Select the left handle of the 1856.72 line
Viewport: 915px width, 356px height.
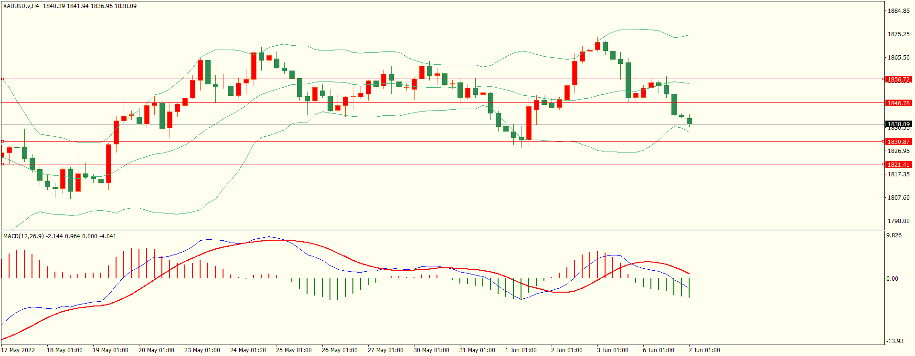click(x=2, y=79)
